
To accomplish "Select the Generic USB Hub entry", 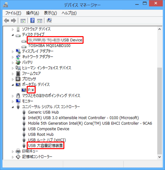I will (x=43, y=112).
